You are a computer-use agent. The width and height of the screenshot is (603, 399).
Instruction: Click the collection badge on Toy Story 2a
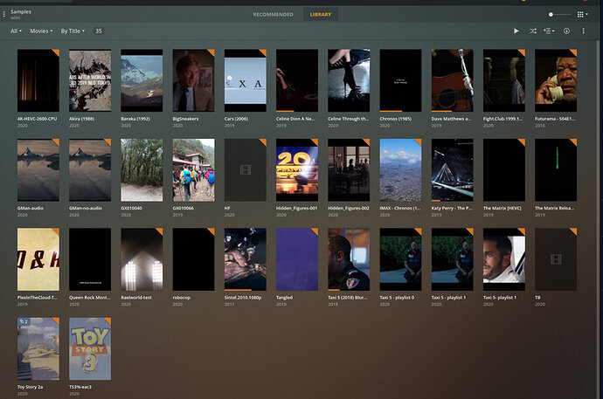[x=24, y=322]
